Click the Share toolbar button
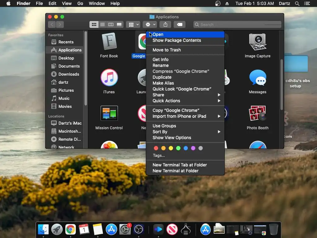This screenshot has width=317, height=238. [165, 24]
